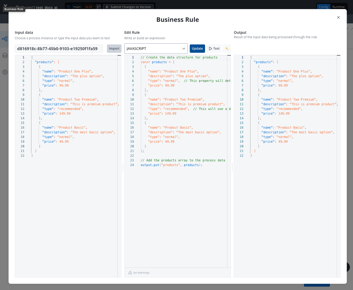
Task: Click "const products = [" in the rule editor
Action: coord(158,62)
